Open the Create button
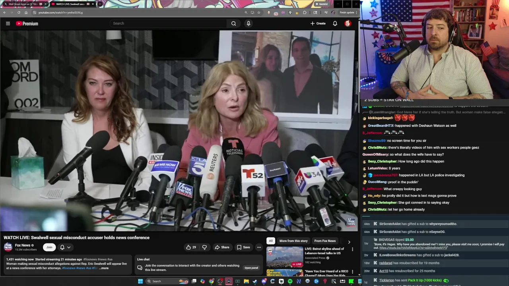 click(x=318, y=23)
